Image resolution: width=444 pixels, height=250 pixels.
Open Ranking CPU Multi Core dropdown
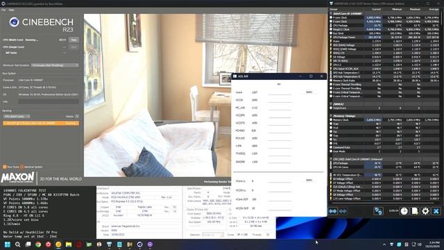pyautogui.click(x=17, y=117)
